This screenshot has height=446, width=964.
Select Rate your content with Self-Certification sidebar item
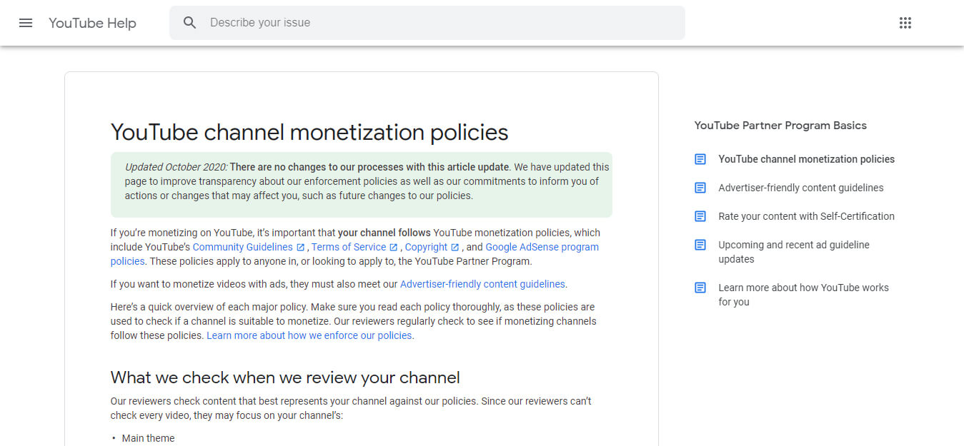[806, 216]
